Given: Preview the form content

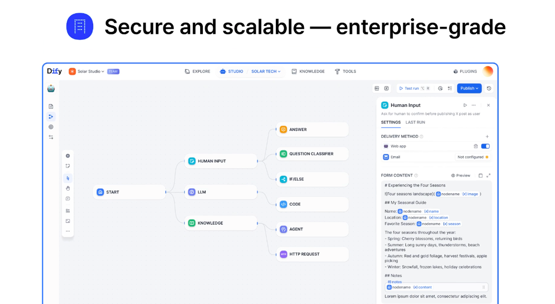Looking at the screenshot, I should click(460, 176).
